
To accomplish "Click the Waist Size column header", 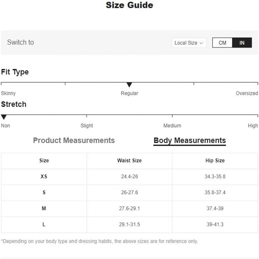I will (129, 160).
